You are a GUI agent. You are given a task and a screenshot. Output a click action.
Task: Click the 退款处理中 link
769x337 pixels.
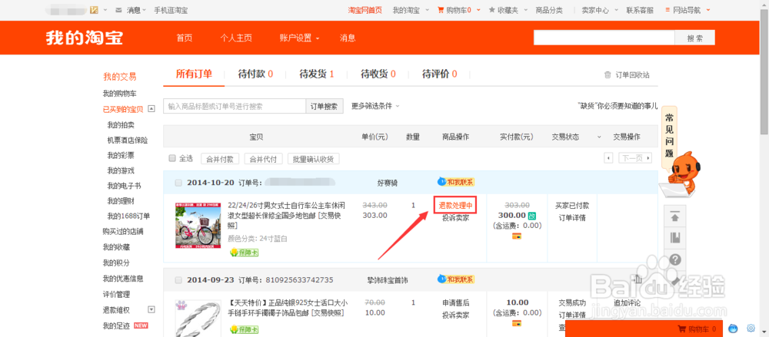pyautogui.click(x=455, y=206)
